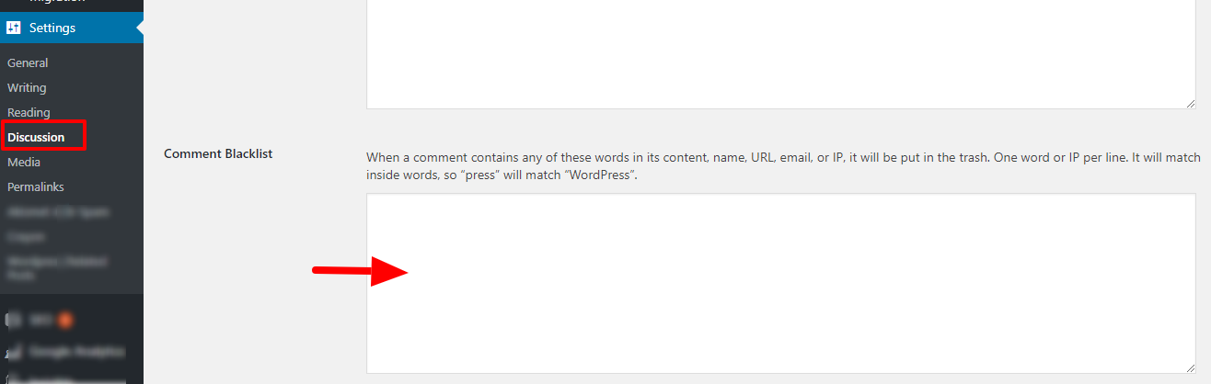Click the SEO plugin icon in sidebar
Screen dimensions: 1211x384
click(x=13, y=320)
